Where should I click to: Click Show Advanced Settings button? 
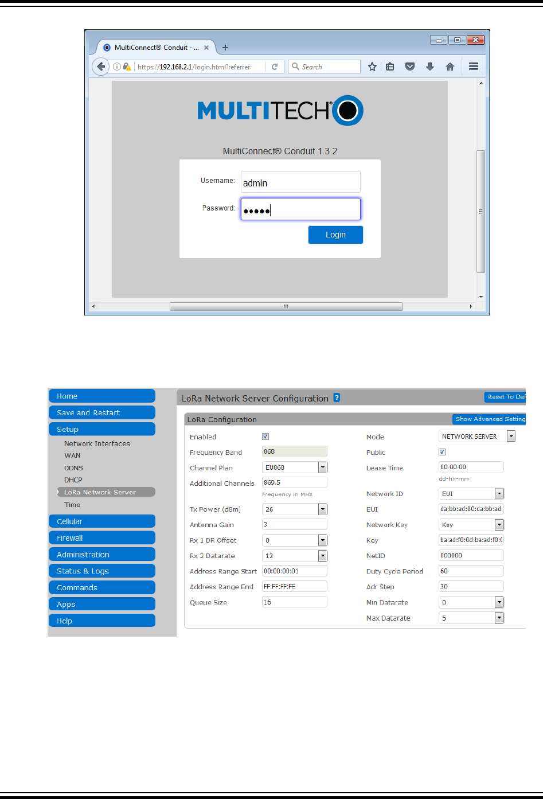click(x=489, y=419)
